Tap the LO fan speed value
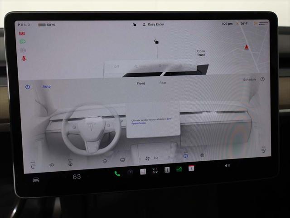The width and height of the screenshot is (290, 218). pyautogui.click(x=156, y=158)
